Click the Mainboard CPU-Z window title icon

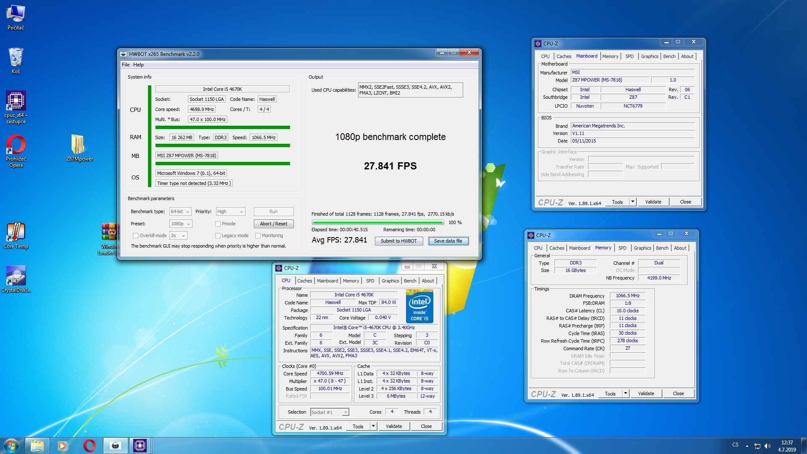tap(538, 43)
